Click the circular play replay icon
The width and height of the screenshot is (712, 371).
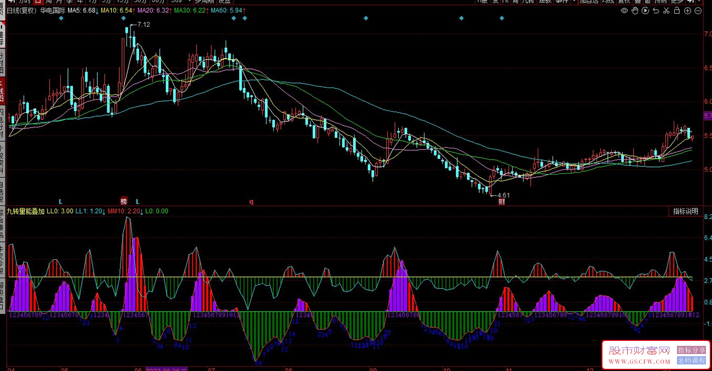645,10
